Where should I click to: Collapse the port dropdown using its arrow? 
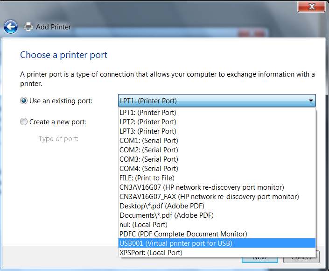(x=310, y=100)
